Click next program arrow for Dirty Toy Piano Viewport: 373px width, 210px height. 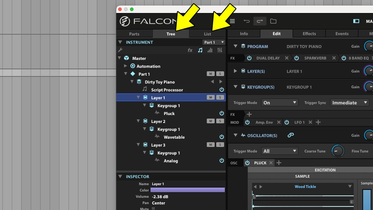click(x=221, y=82)
